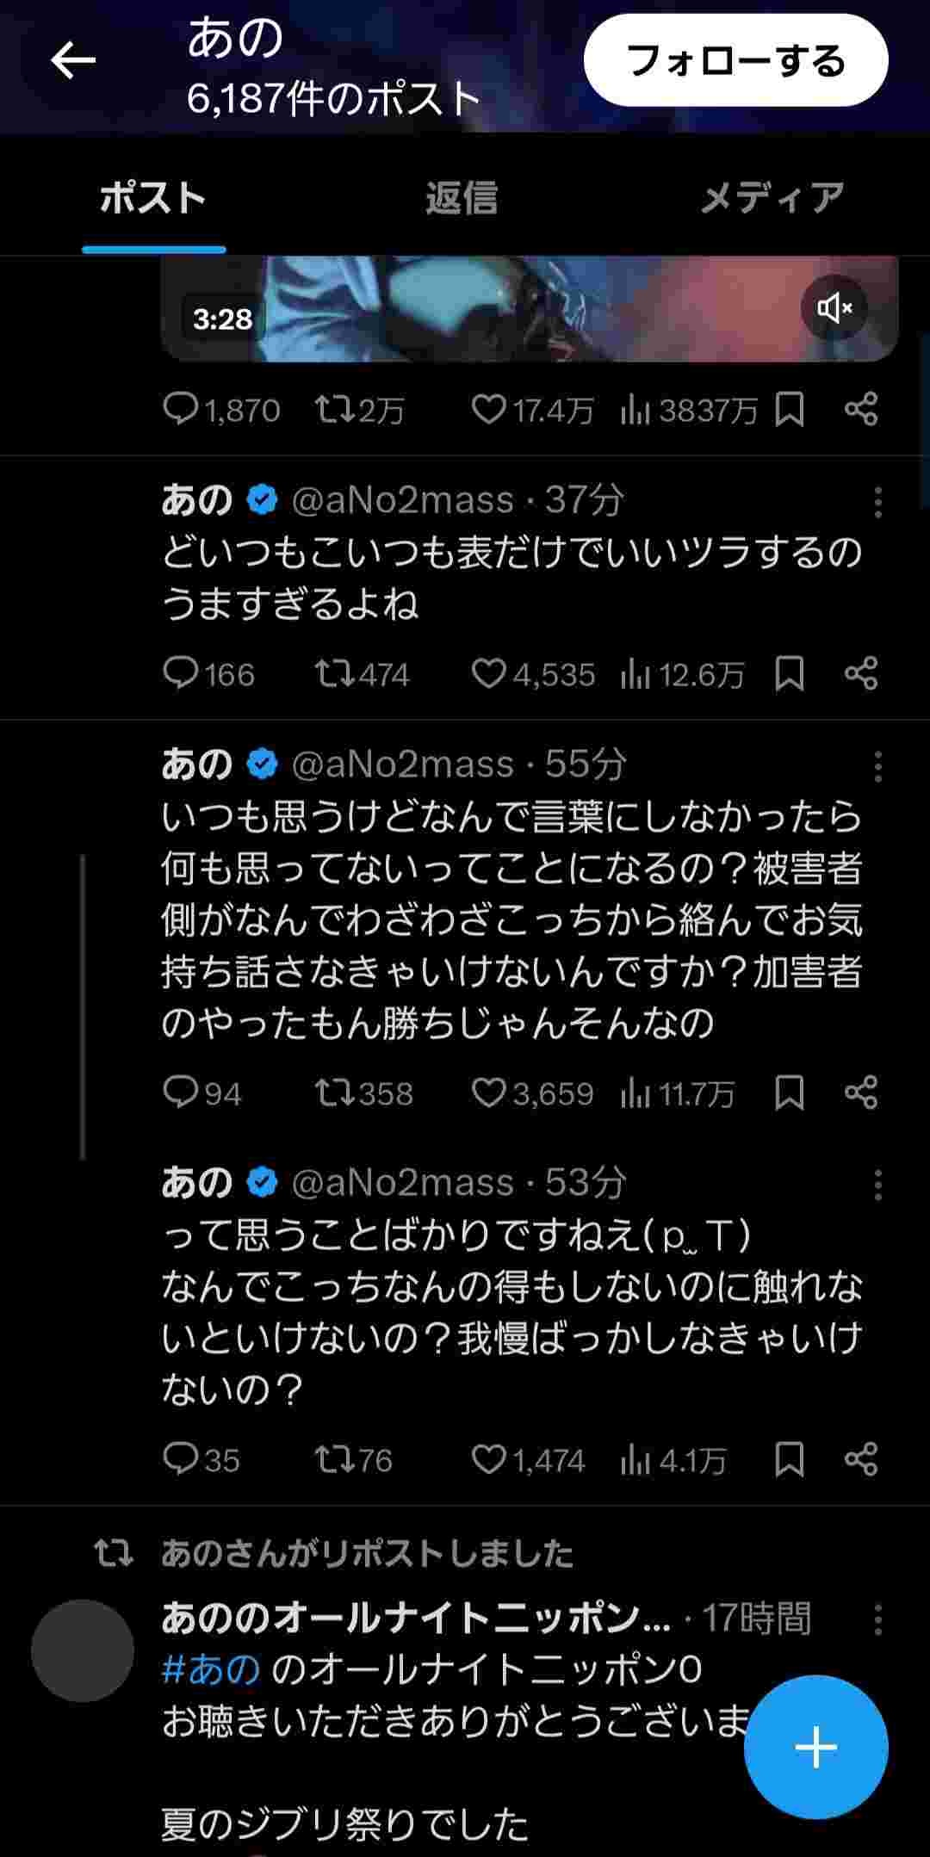The width and height of the screenshot is (930, 1857).
Task: Share the video post with 3837万 views
Action: [861, 410]
